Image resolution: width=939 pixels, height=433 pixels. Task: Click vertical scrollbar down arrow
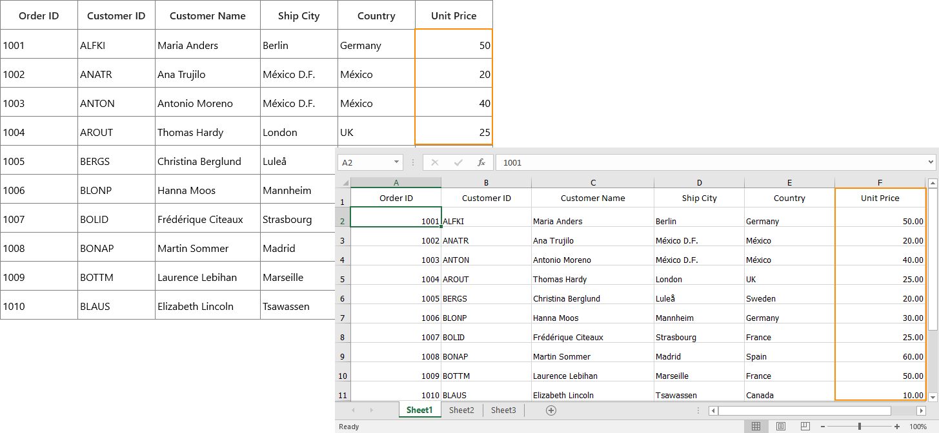(933, 396)
